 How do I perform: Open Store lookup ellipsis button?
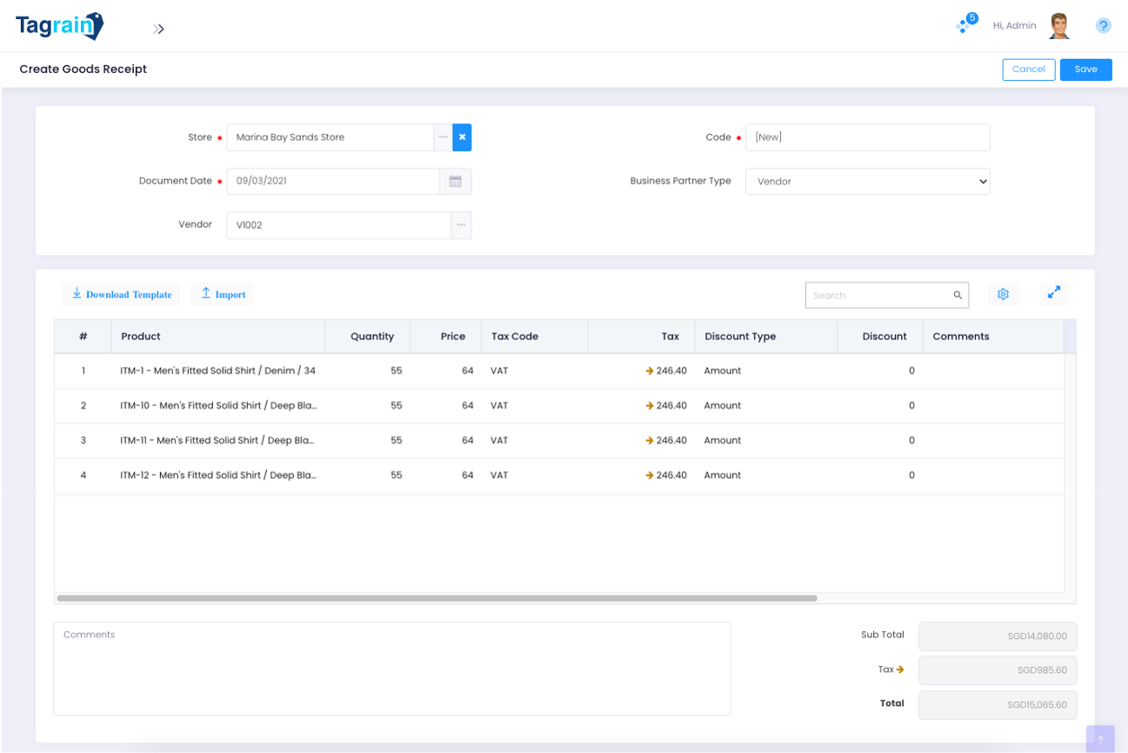(444, 137)
